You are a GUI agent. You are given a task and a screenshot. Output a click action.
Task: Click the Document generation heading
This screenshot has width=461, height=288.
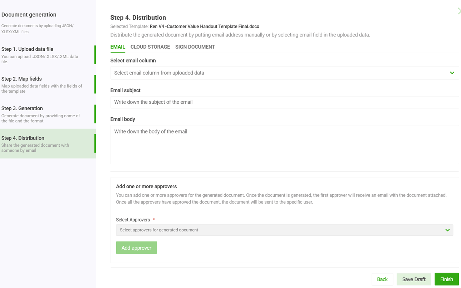[x=29, y=15]
